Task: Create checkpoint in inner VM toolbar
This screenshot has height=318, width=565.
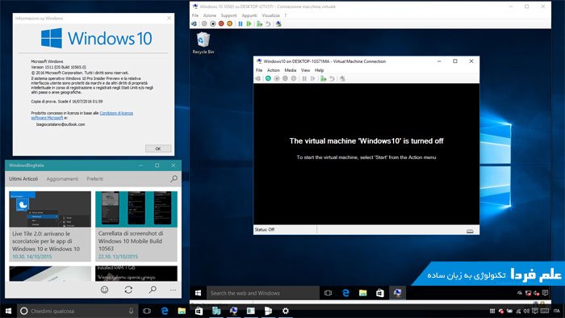Action: click(323, 78)
